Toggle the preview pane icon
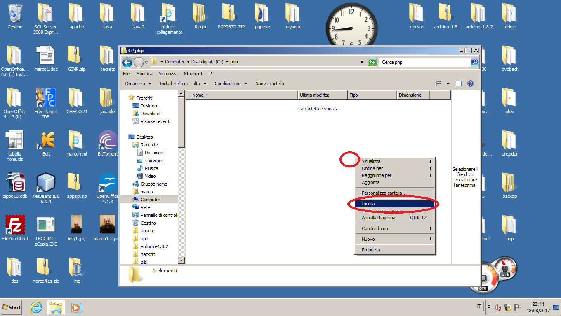Viewport: 561px width, 316px height. point(459,84)
